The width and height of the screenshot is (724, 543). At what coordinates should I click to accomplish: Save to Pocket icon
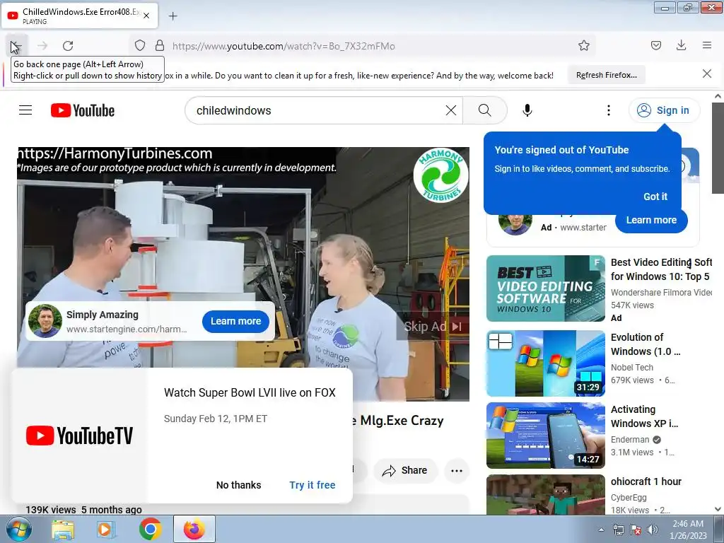[x=655, y=45]
